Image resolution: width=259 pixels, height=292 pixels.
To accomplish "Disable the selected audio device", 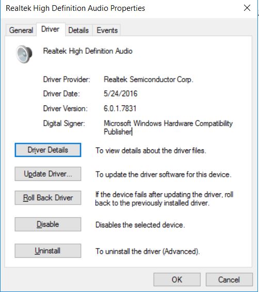I will pyautogui.click(x=48, y=224).
